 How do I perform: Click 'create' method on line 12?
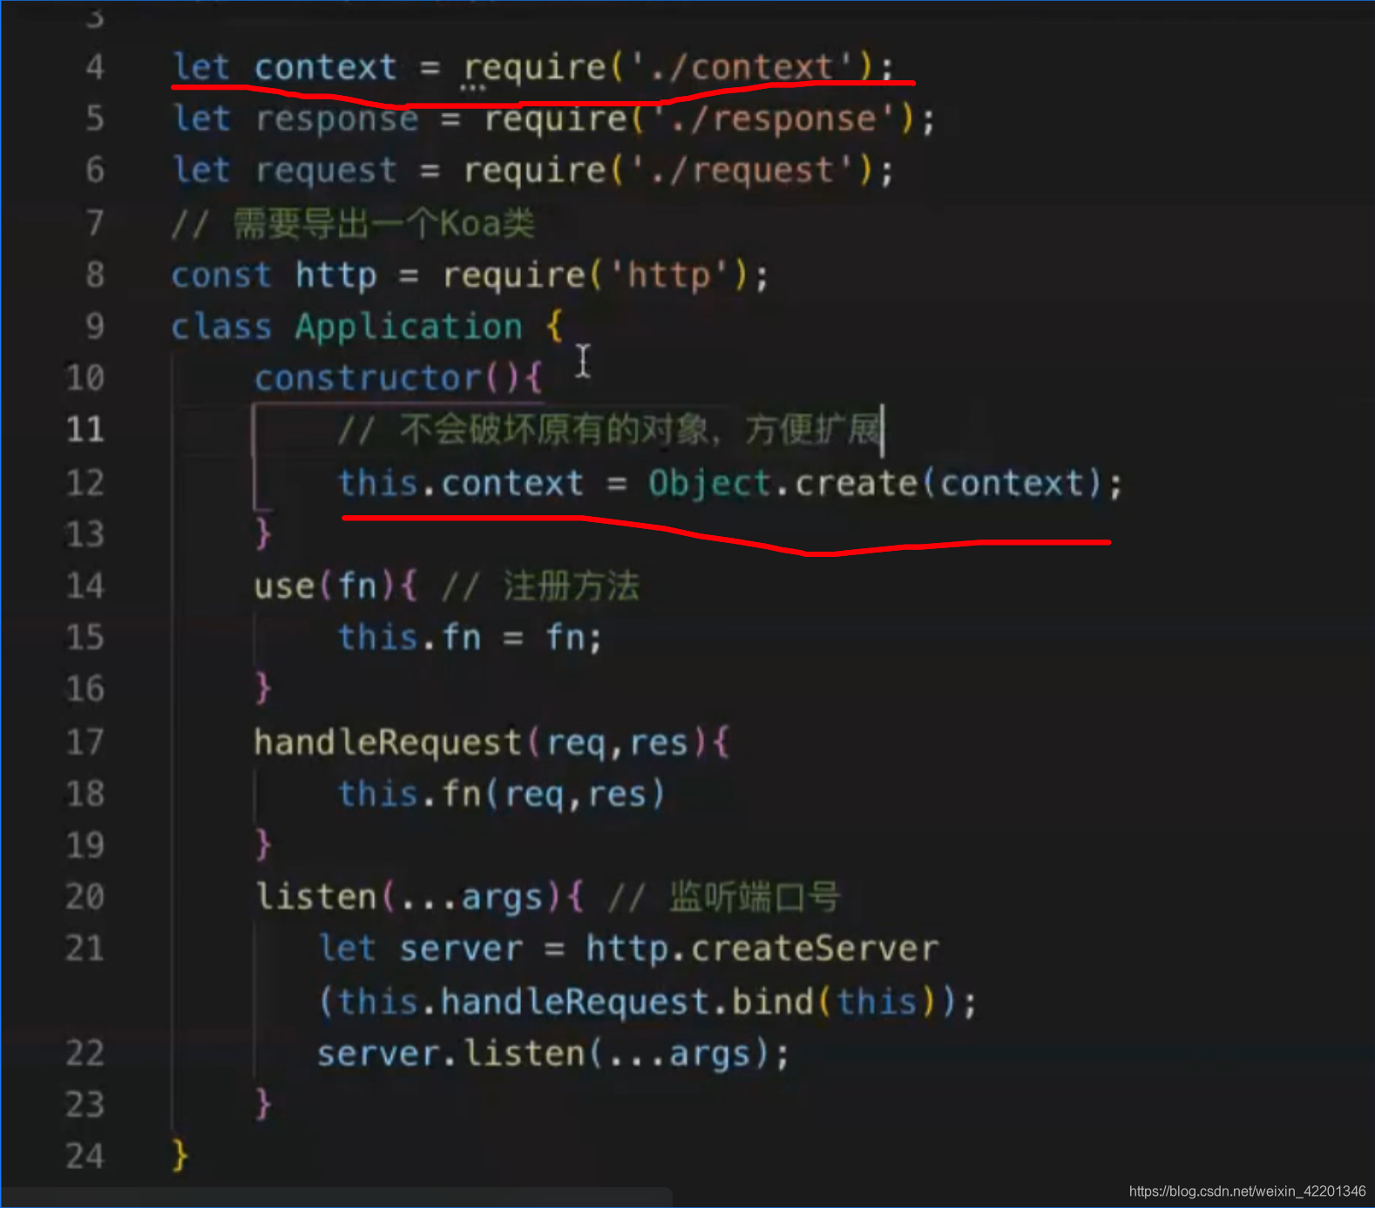(856, 482)
